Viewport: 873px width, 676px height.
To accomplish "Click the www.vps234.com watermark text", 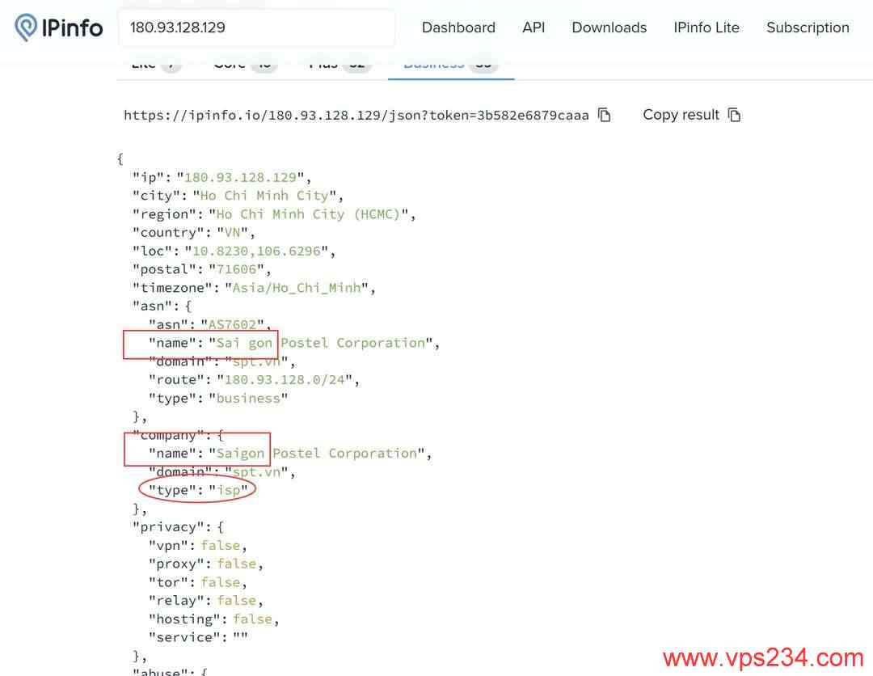I will point(763,657).
